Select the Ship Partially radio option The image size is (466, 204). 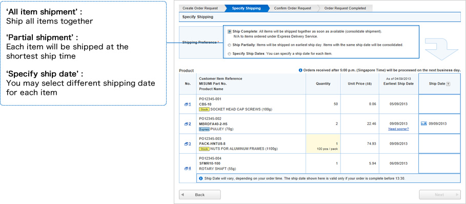pyautogui.click(x=229, y=45)
